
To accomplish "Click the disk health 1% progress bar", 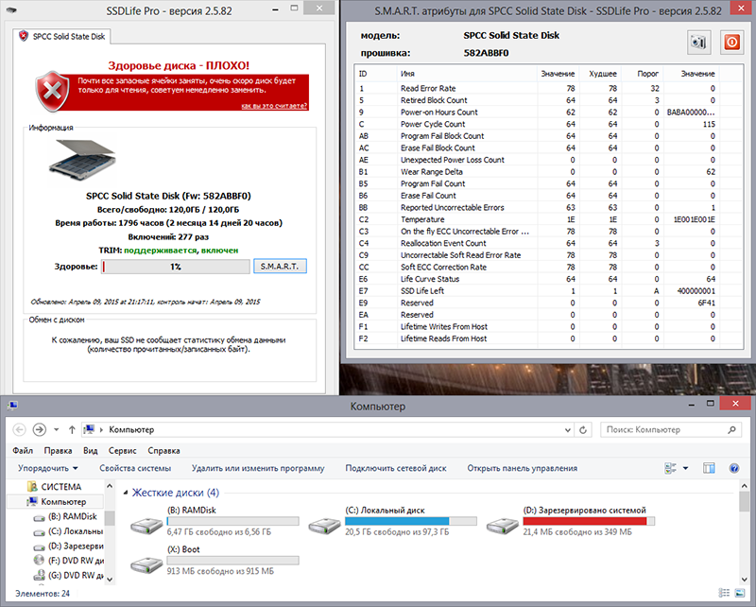I will pyautogui.click(x=175, y=267).
